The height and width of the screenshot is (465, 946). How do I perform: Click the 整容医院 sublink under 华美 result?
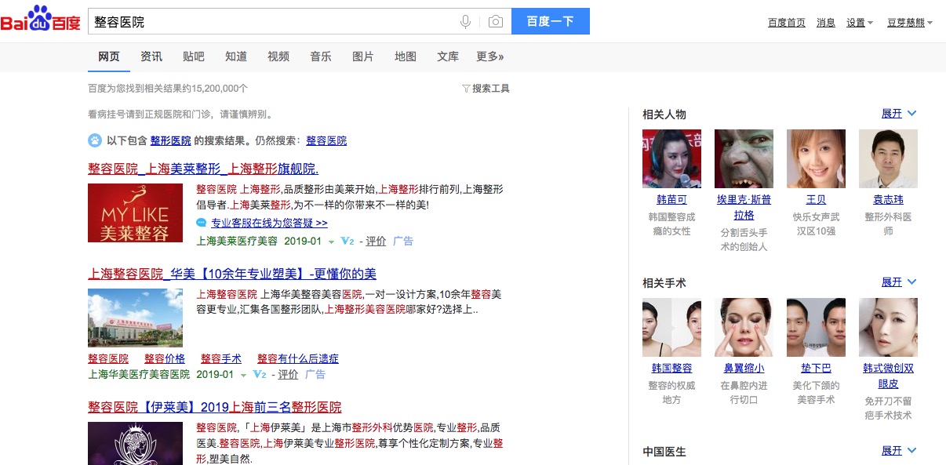tap(108, 358)
